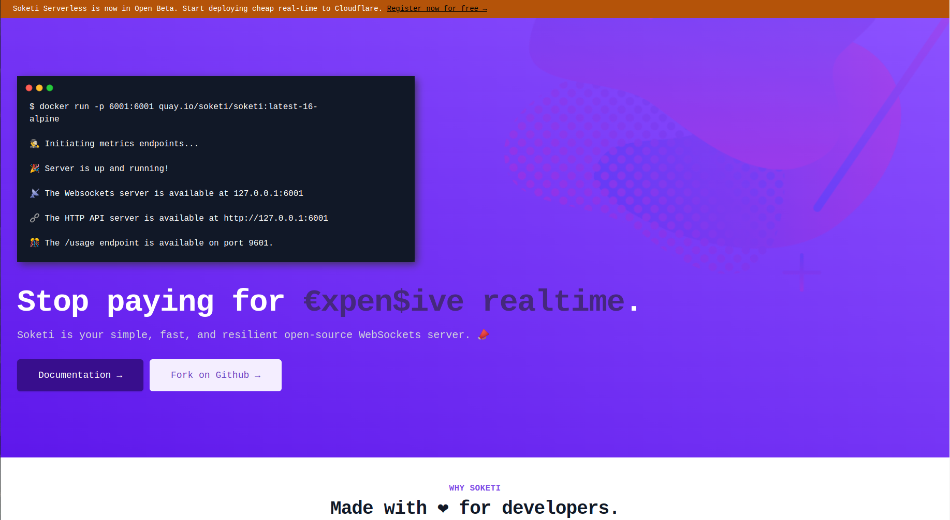Click the Websockets server available at 127.0.0.1:6001 line
Viewport: 950px width, 520px height.
pos(174,193)
